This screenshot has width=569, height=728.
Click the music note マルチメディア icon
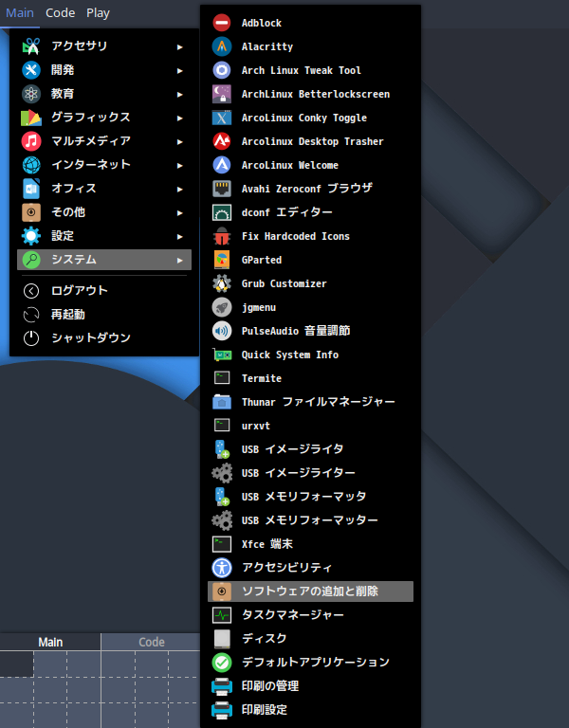click(x=31, y=141)
